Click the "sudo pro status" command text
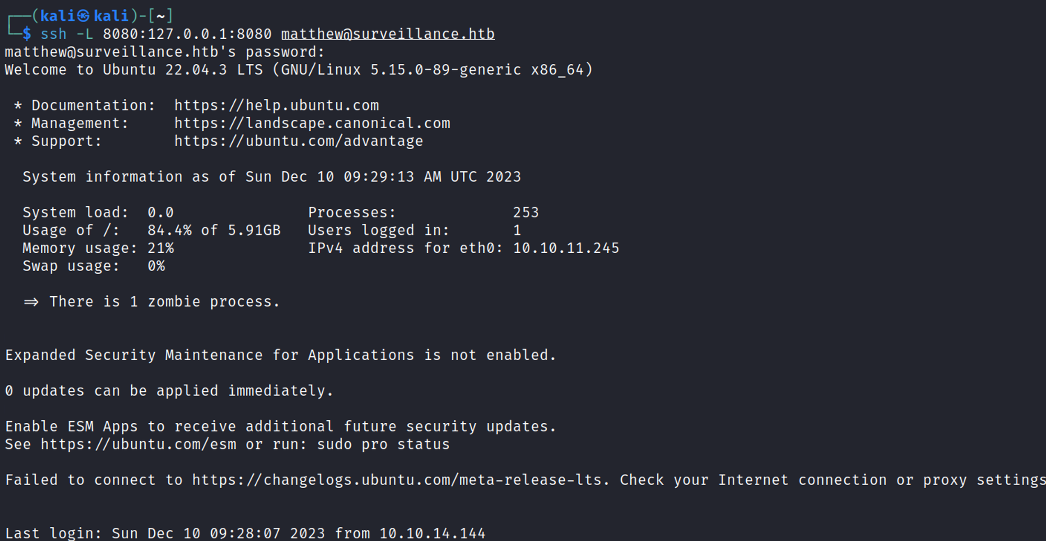The height and width of the screenshot is (541, 1046). (383, 444)
